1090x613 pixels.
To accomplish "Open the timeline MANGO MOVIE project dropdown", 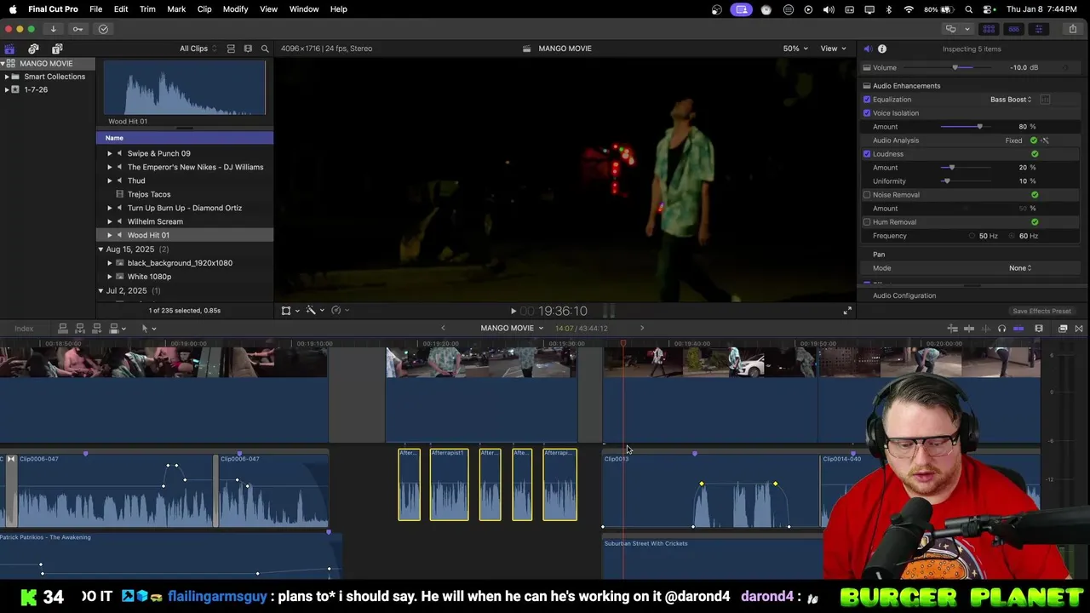I will point(512,329).
